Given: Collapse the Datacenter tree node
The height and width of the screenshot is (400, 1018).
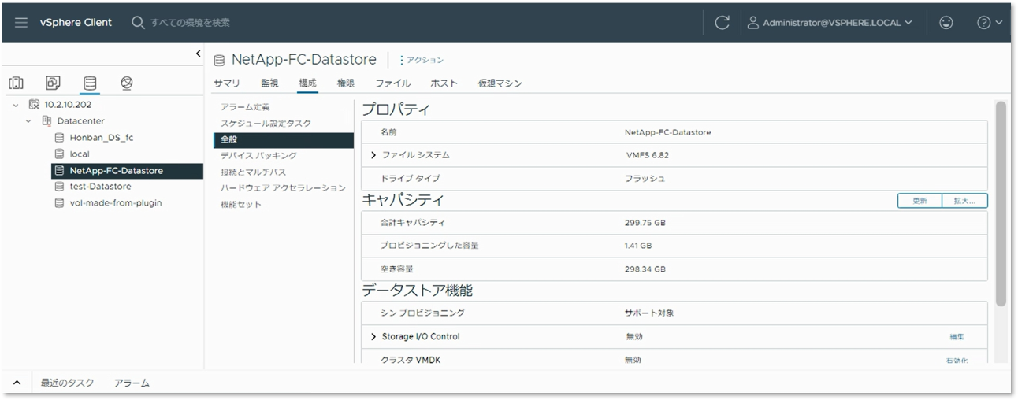Looking at the screenshot, I should pyautogui.click(x=28, y=121).
